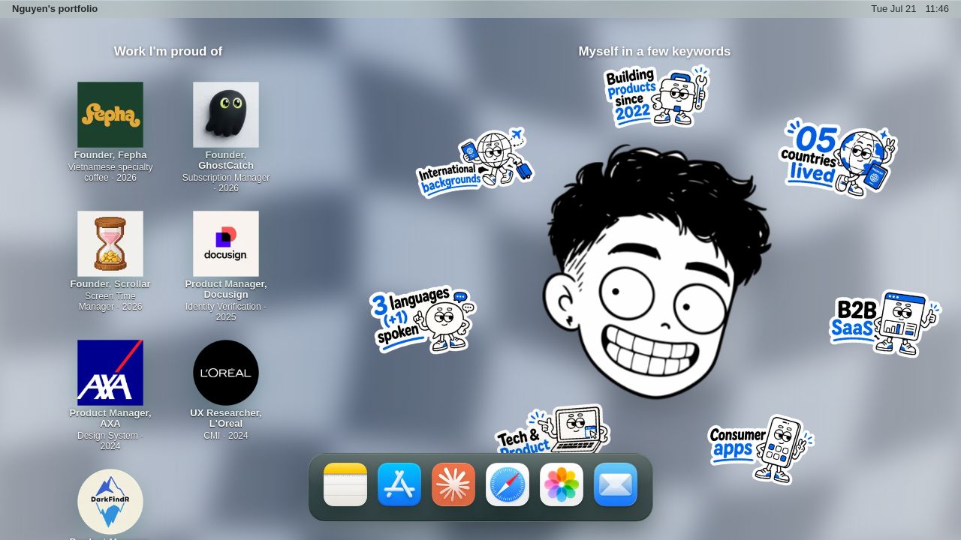The image size is (961, 540).
Task: Open Photos app in the dock
Action: [x=562, y=484]
